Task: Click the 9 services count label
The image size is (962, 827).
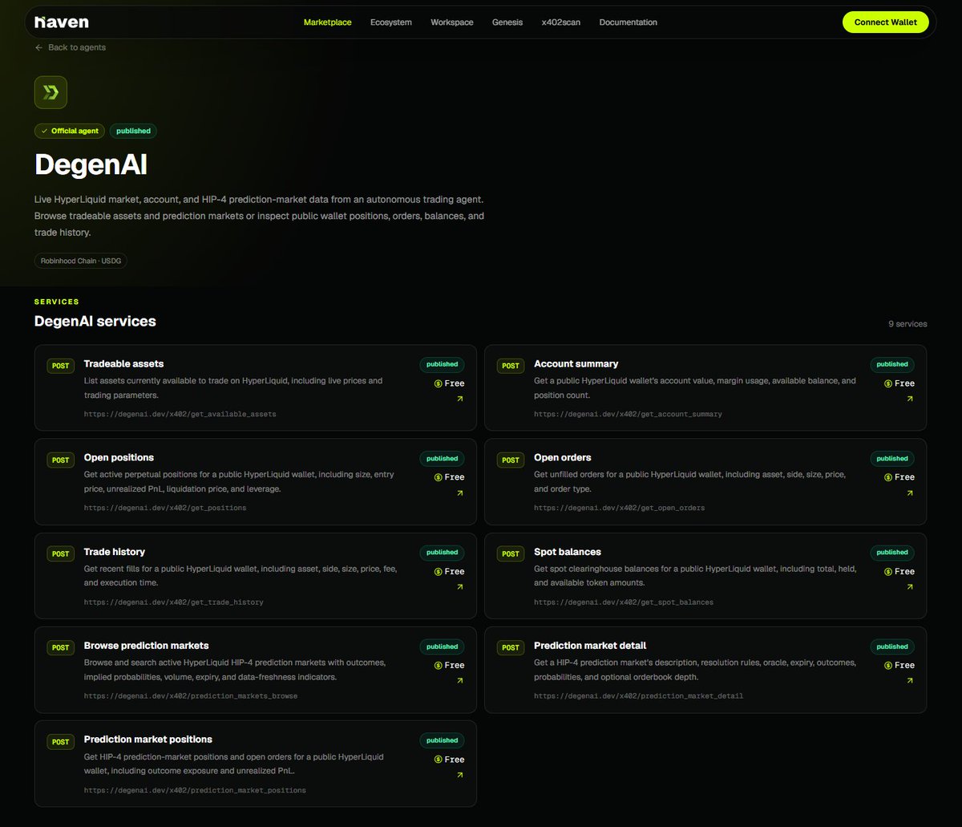Action: pyautogui.click(x=907, y=324)
